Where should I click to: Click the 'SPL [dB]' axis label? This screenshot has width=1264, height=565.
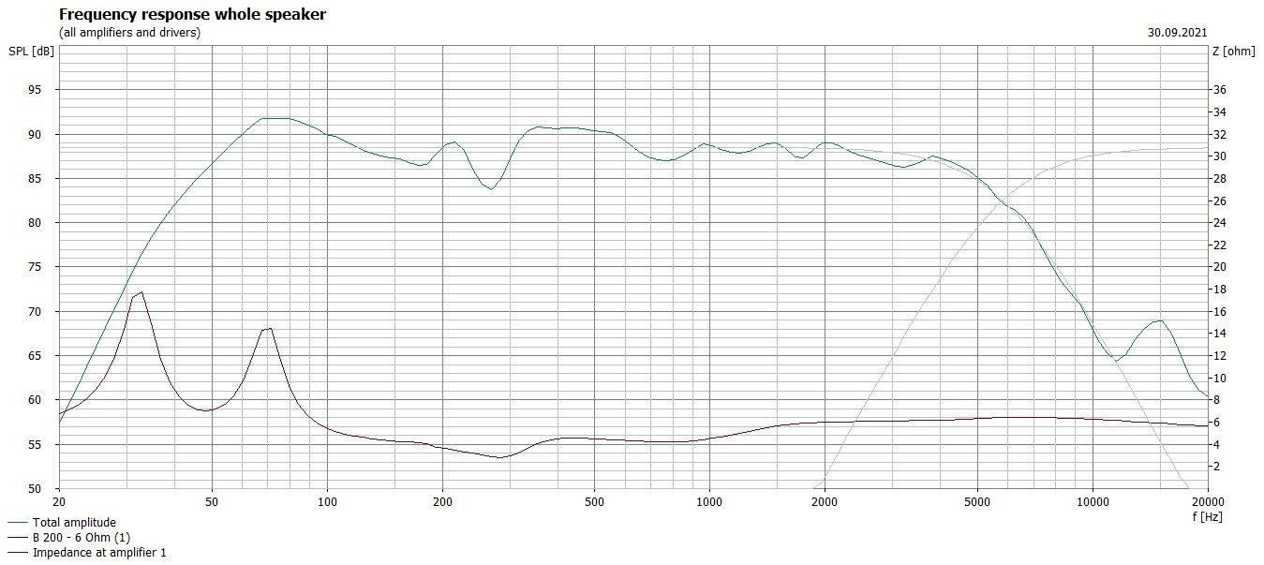(32, 52)
